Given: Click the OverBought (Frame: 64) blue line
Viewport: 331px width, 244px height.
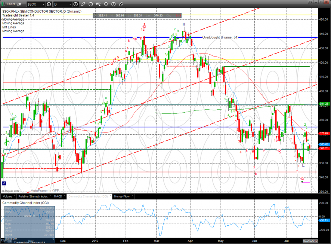Looking at the screenshot, I should [220, 37].
